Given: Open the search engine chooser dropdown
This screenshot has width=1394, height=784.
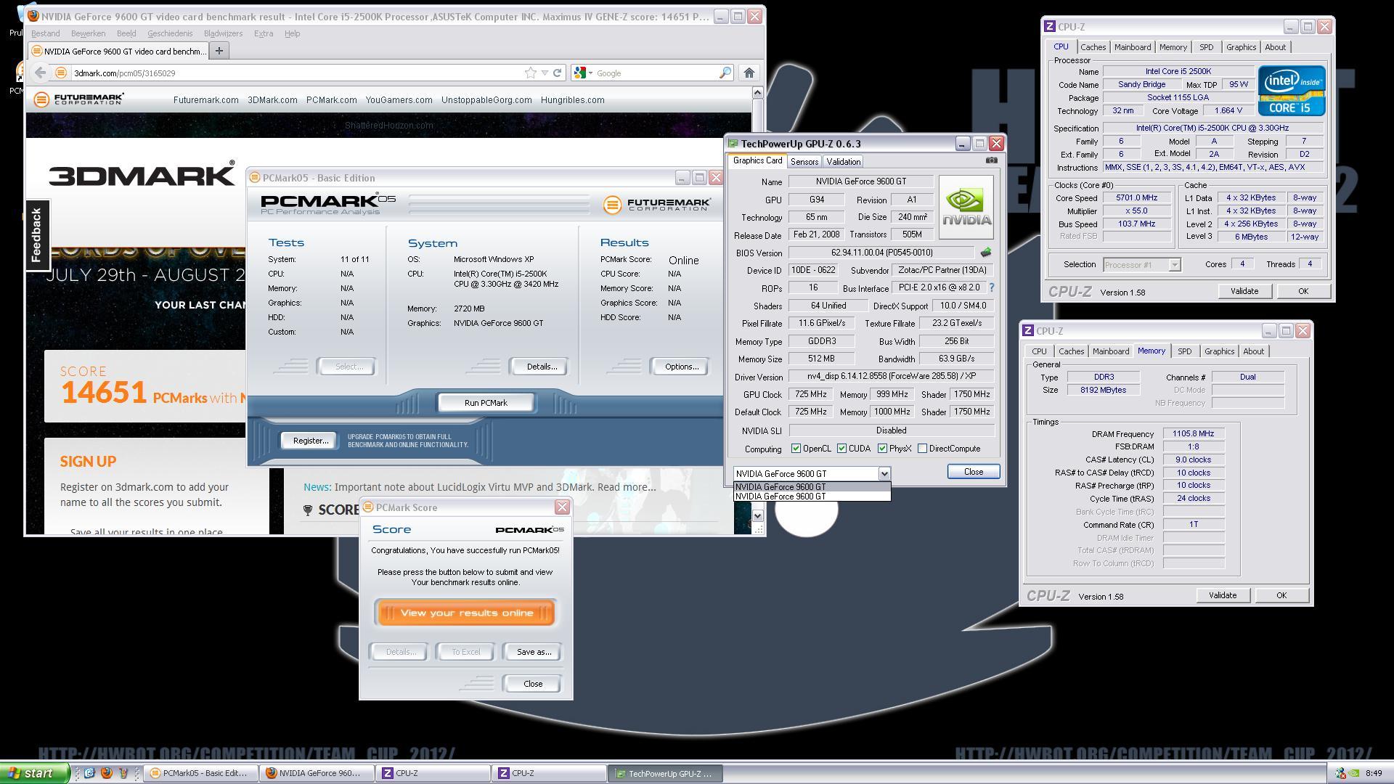Looking at the screenshot, I should click(590, 73).
